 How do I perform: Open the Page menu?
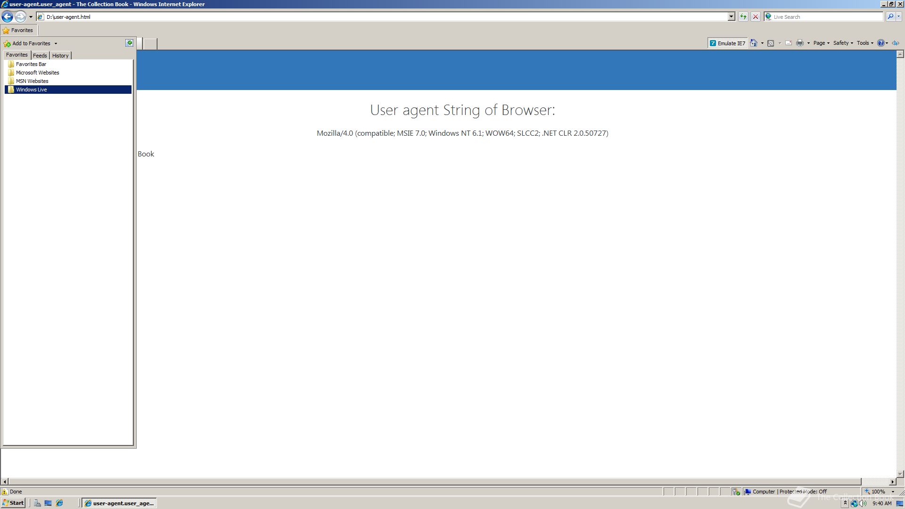pos(821,43)
